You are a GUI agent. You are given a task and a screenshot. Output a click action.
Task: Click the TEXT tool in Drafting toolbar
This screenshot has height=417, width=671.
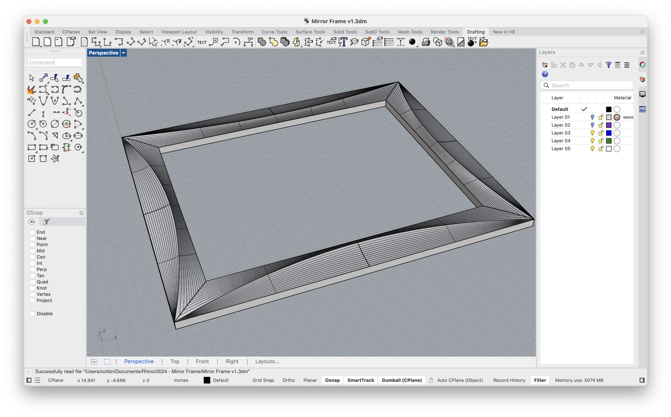pos(202,42)
